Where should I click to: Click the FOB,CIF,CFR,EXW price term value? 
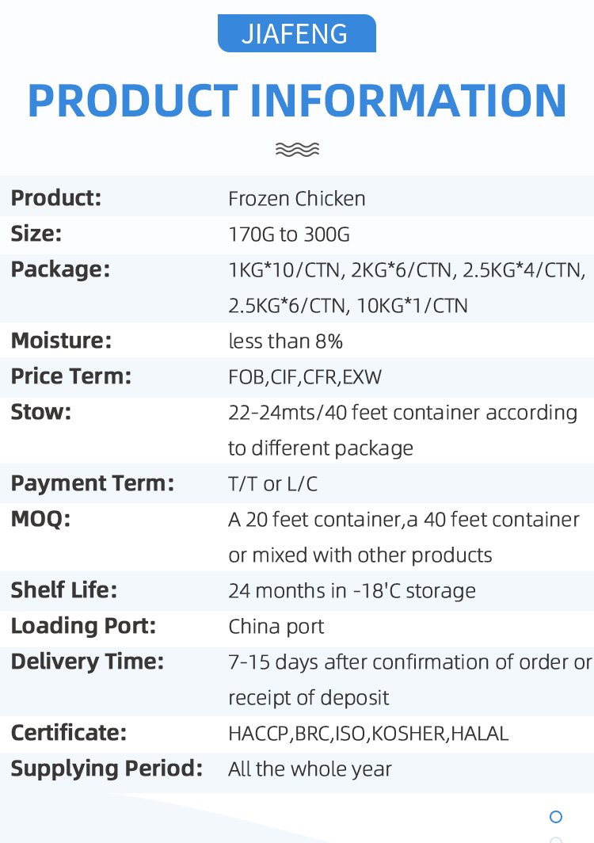[305, 377]
